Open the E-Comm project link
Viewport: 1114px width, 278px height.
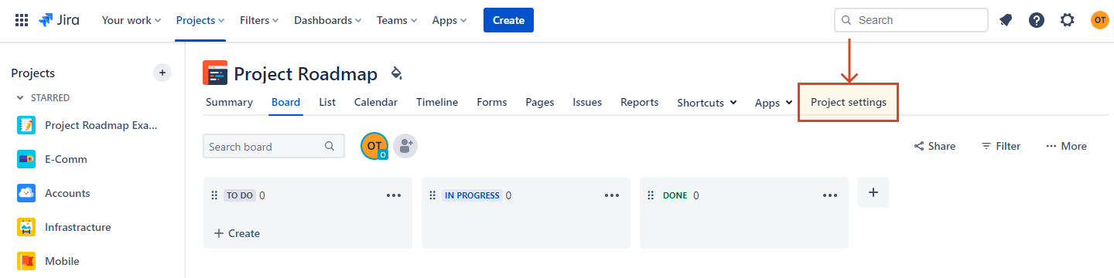(66, 159)
